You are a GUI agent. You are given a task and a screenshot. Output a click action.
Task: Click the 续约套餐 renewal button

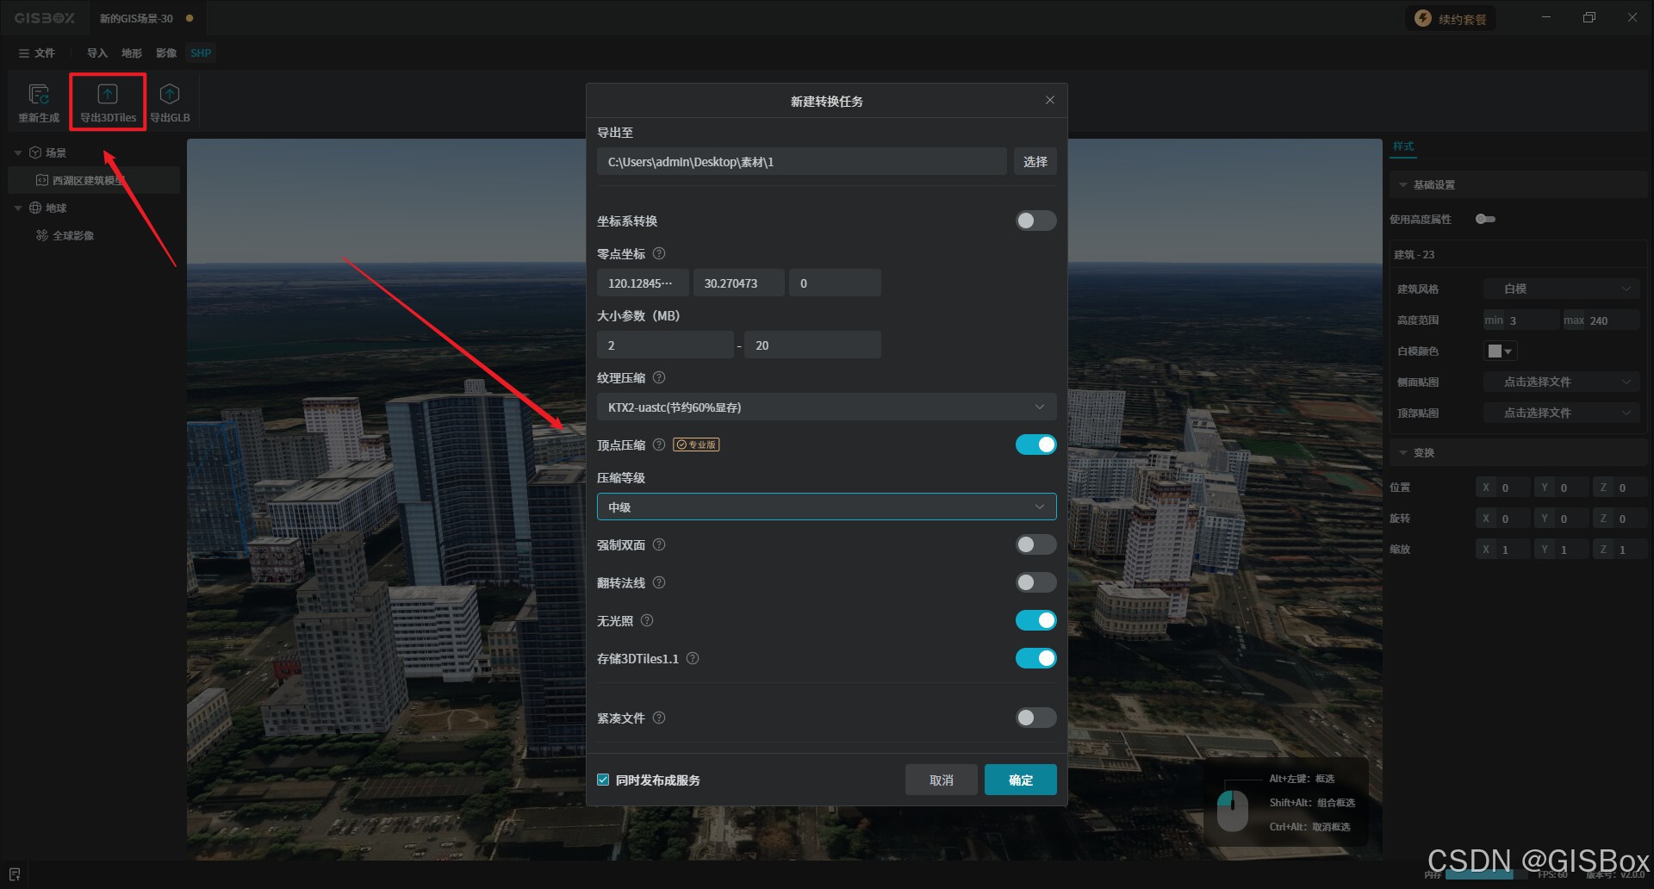tap(1452, 19)
